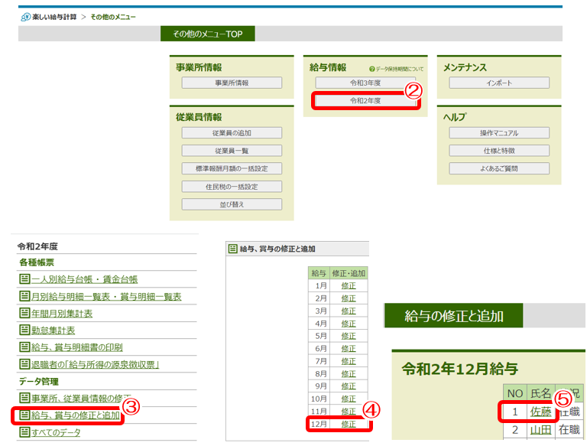This screenshot has width=587, height=446.
Task: Click 修正 link for 12月 salary
Action: click(348, 423)
